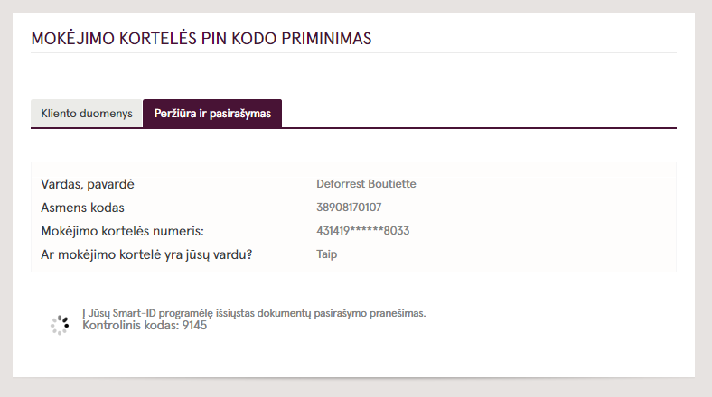Image resolution: width=712 pixels, height=397 pixels.
Task: Click the first digits 431419 of the card number
Action: pos(333,231)
